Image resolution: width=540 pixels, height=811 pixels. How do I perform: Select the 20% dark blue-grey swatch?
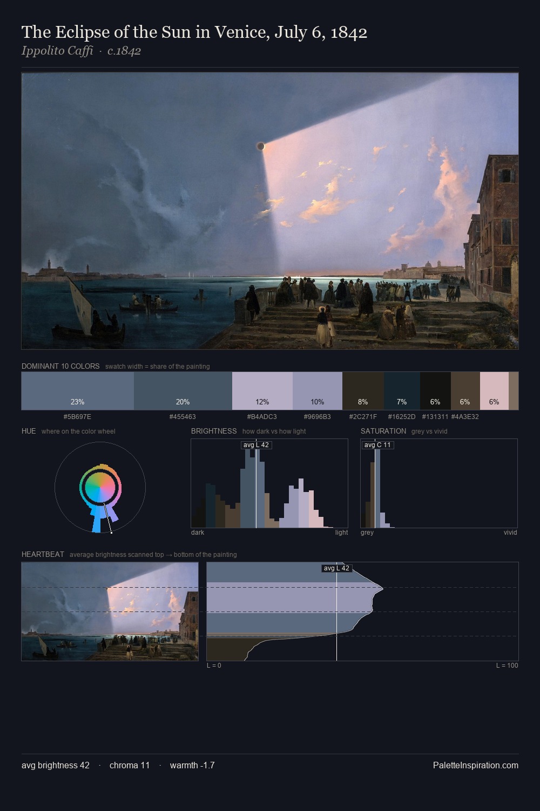pos(183,391)
